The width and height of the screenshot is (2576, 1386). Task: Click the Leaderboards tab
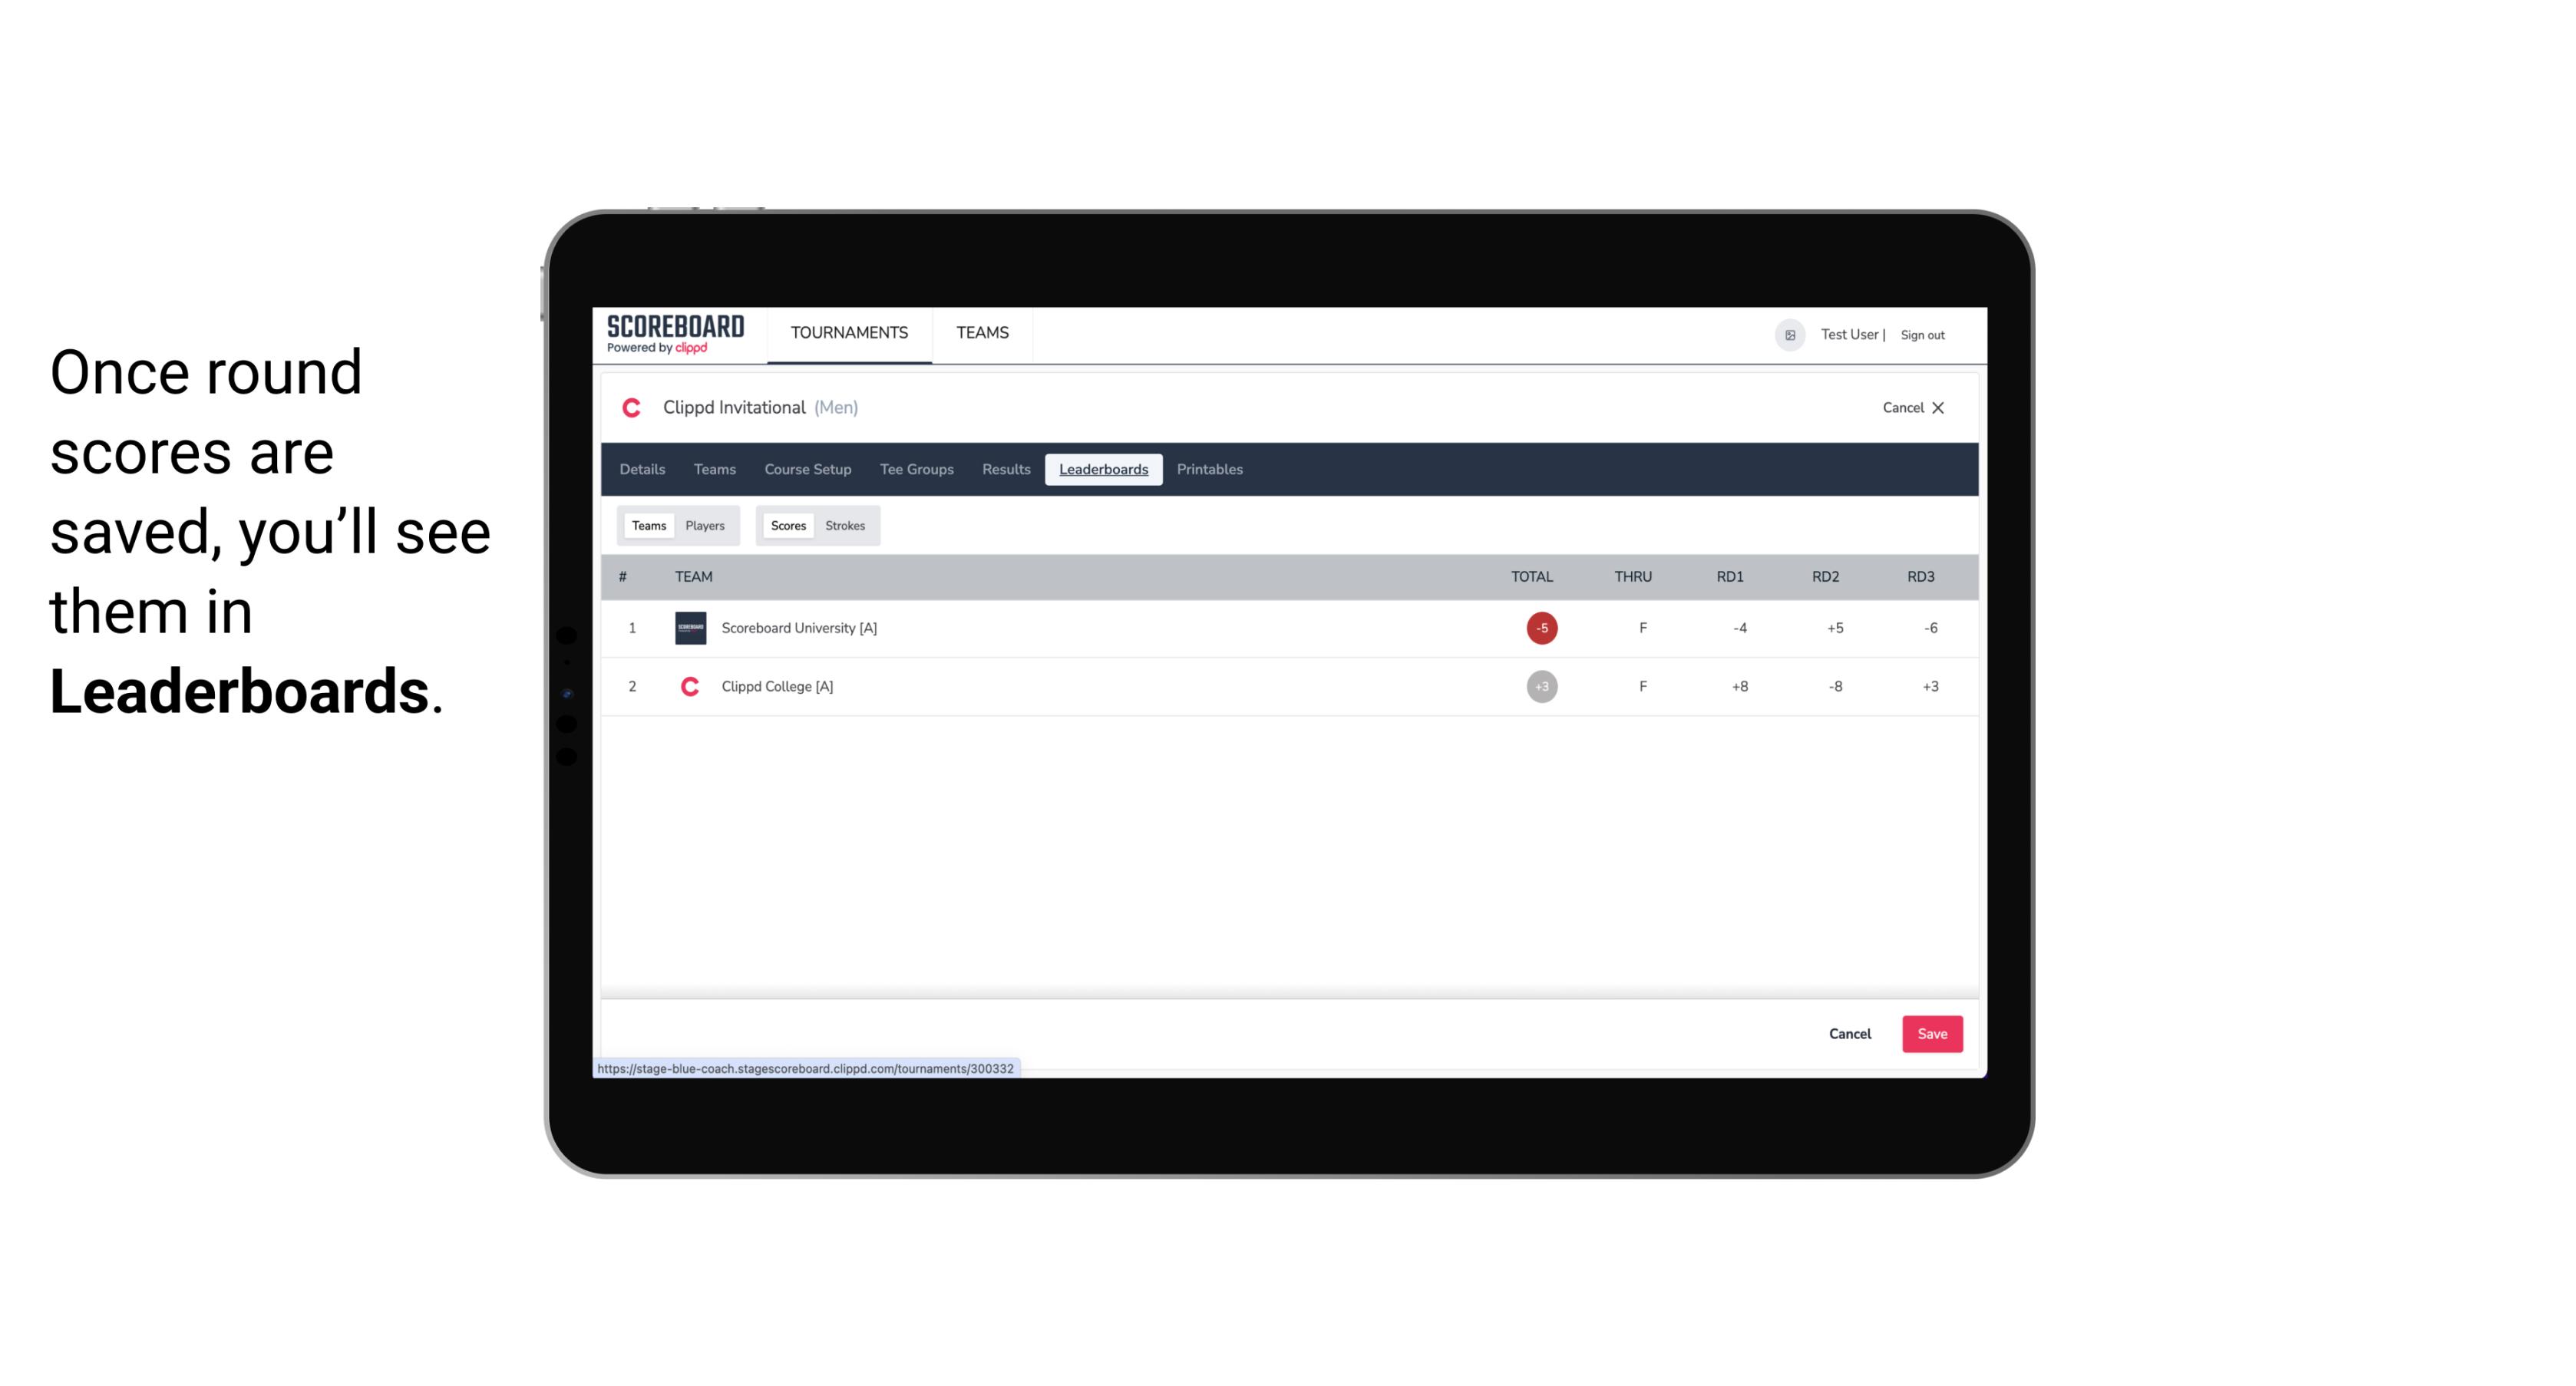point(1106,470)
